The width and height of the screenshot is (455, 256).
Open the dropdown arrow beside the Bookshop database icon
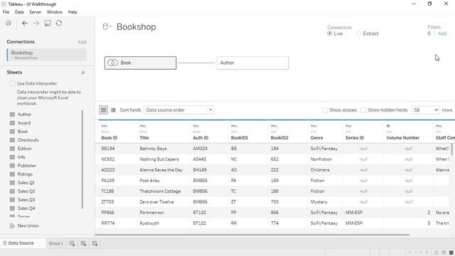(x=110, y=26)
